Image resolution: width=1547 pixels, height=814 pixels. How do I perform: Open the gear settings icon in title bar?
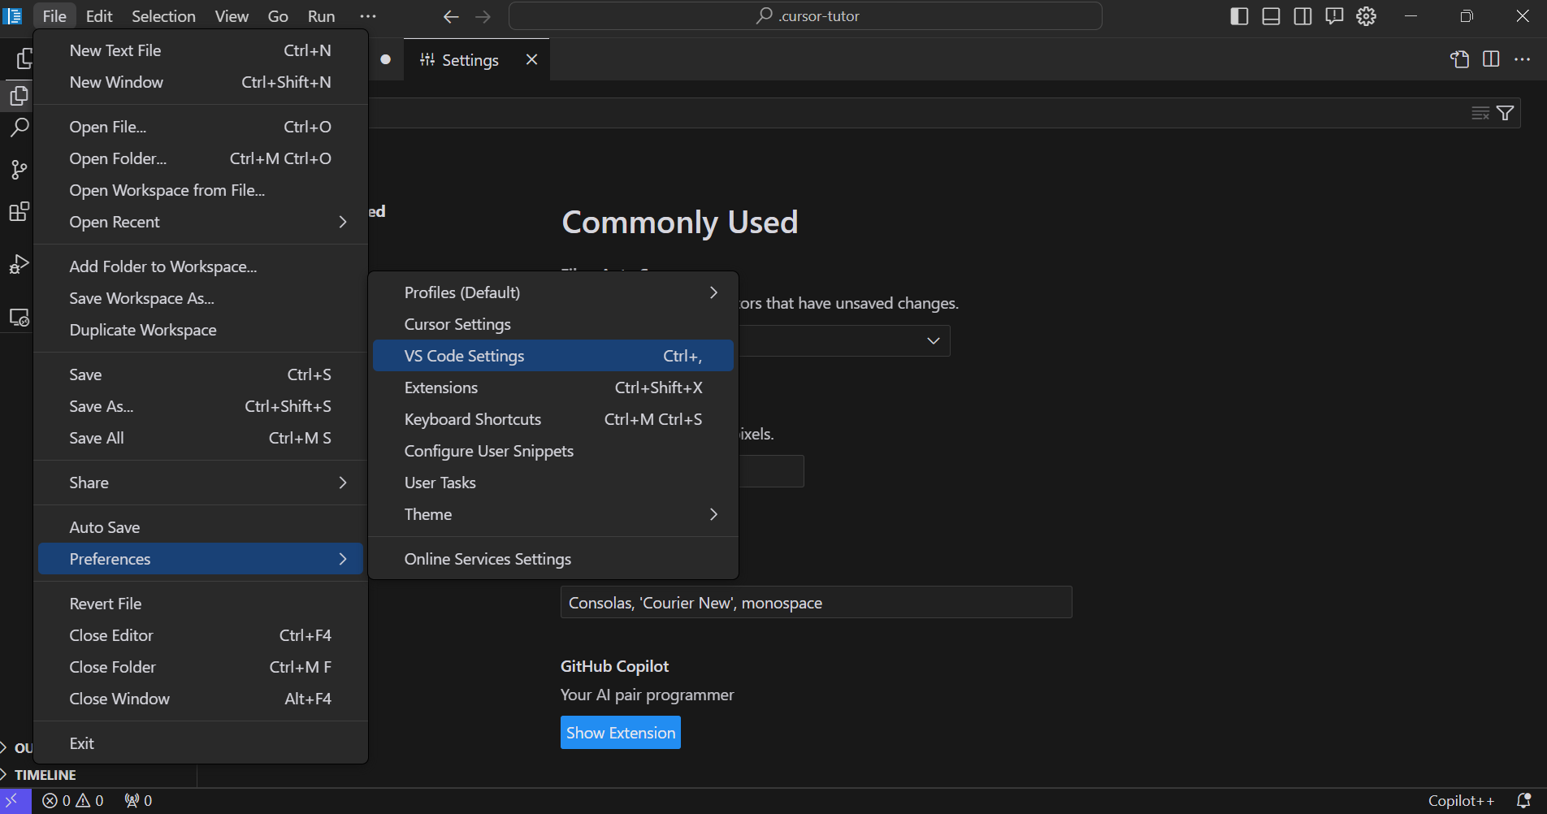pyautogui.click(x=1366, y=16)
